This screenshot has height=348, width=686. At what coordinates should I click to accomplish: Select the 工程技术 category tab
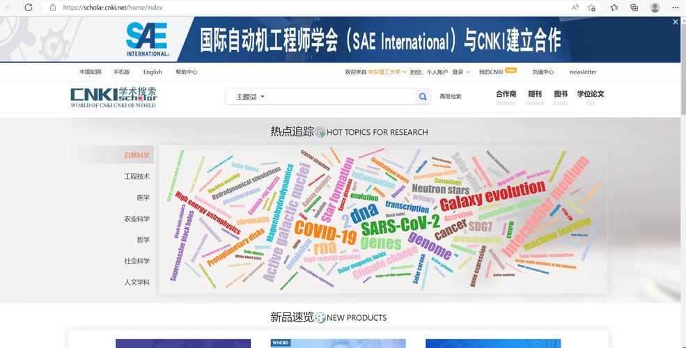tap(137, 176)
